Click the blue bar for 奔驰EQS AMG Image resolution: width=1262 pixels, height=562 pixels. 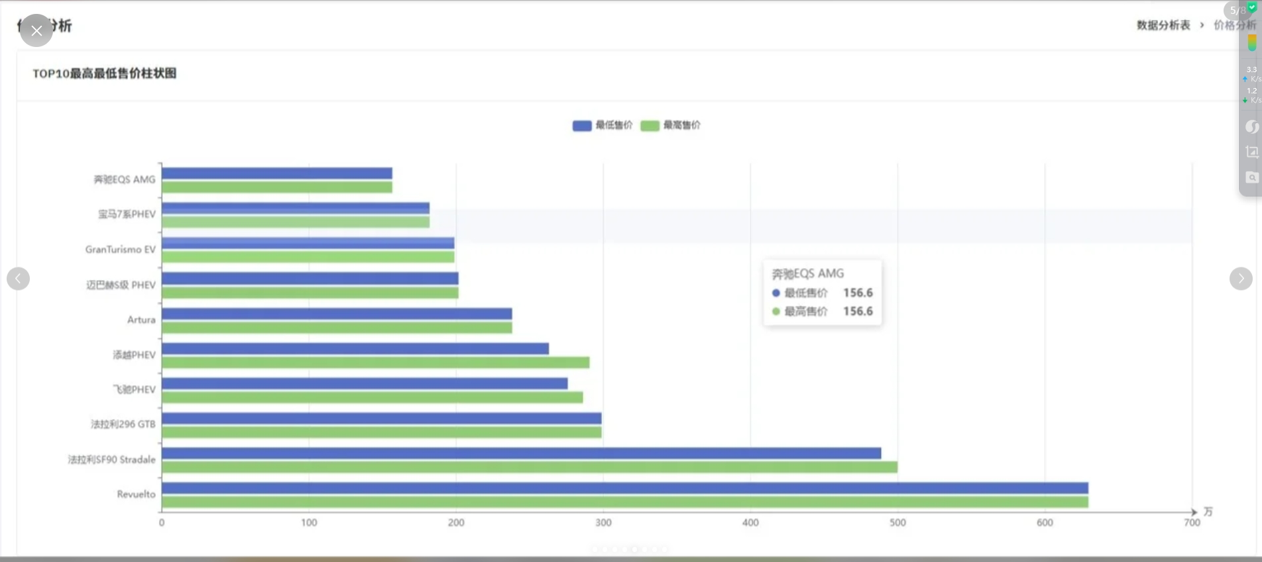(x=277, y=173)
